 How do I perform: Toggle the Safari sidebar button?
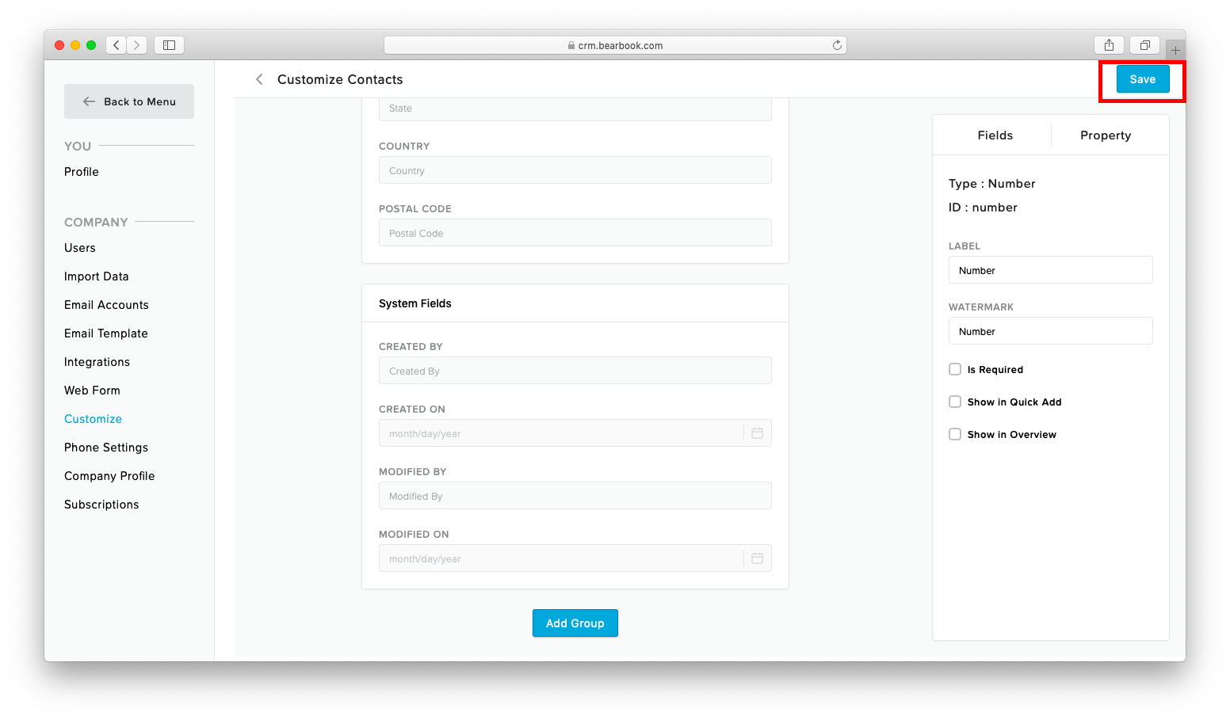point(169,45)
